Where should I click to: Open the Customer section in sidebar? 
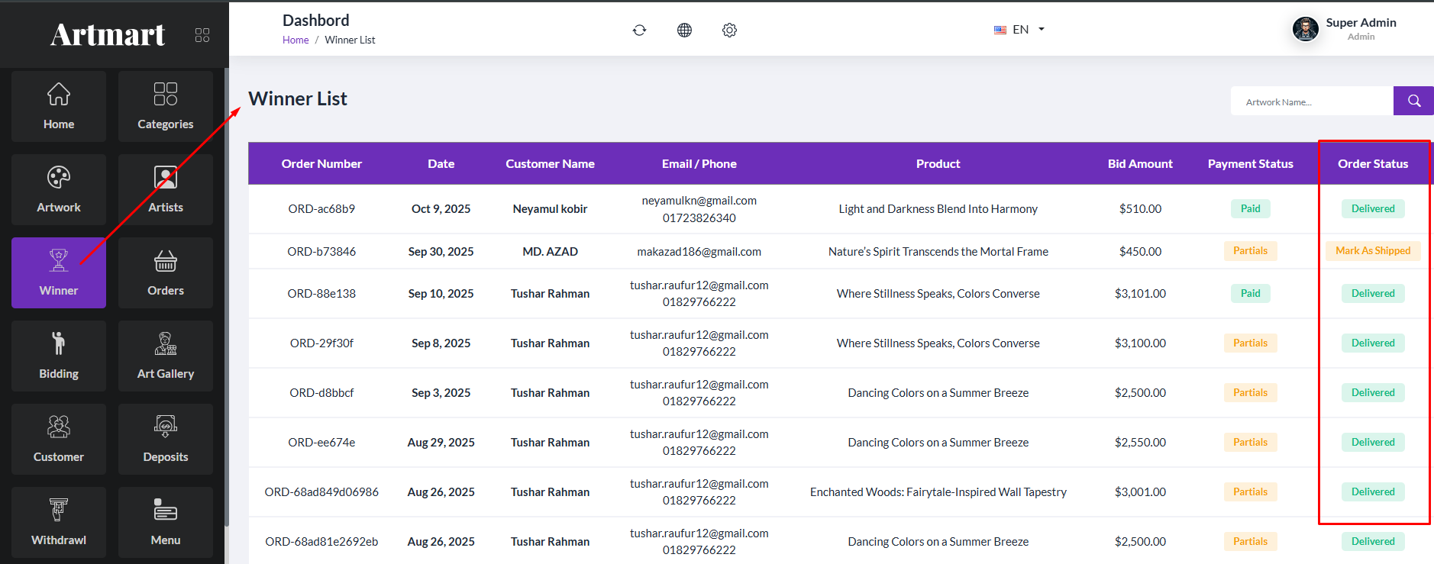coord(59,439)
